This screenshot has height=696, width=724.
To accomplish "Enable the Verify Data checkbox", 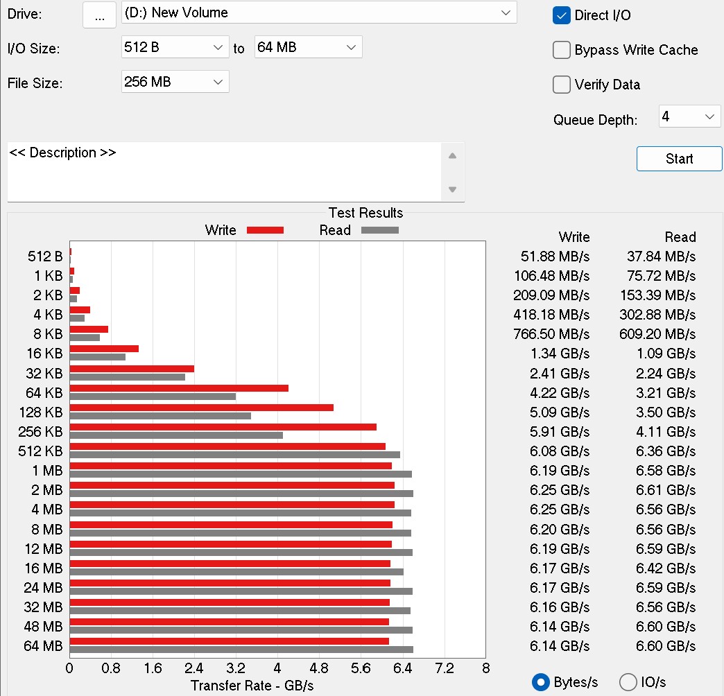I will [562, 84].
